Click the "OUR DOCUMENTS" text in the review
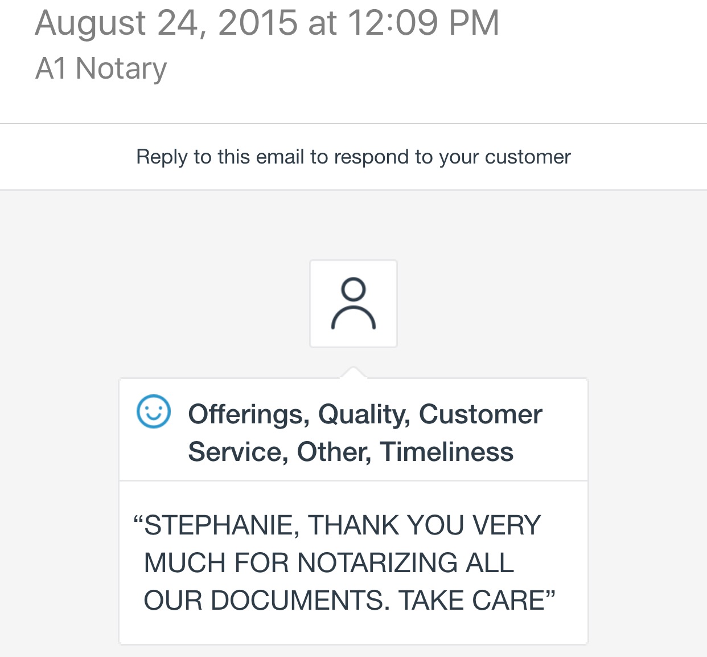 (266, 601)
